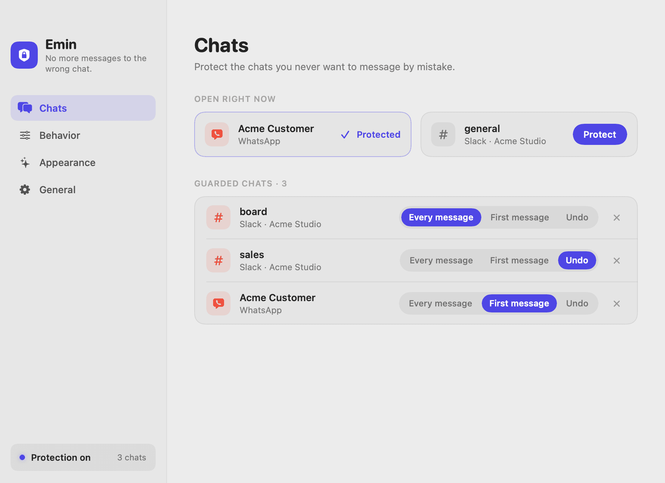This screenshot has width=665, height=483.
Task: Click the '3 chats' count text
Action: click(x=131, y=457)
